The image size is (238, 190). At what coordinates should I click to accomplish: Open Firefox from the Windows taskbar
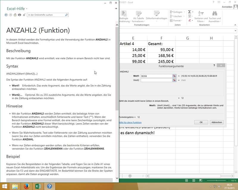(x=26, y=186)
